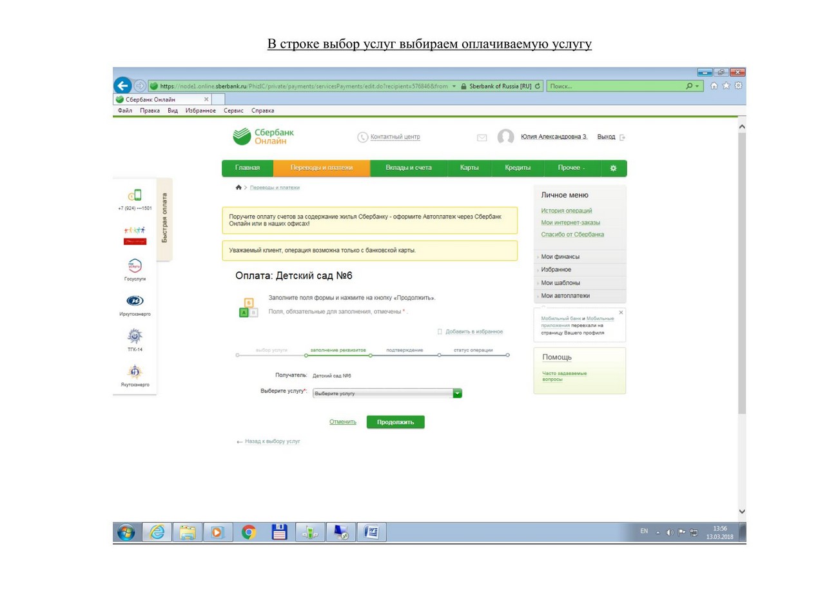Click the Отменить link
Screen dimensions: 838x593
coord(343,422)
